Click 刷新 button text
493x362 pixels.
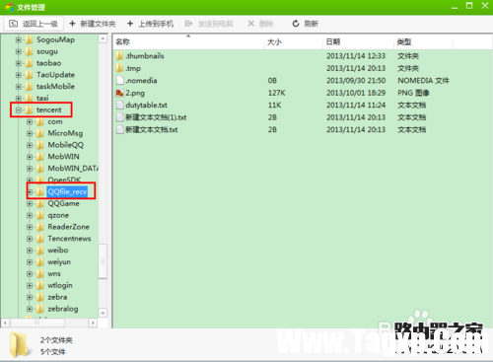pyautogui.click(x=311, y=24)
